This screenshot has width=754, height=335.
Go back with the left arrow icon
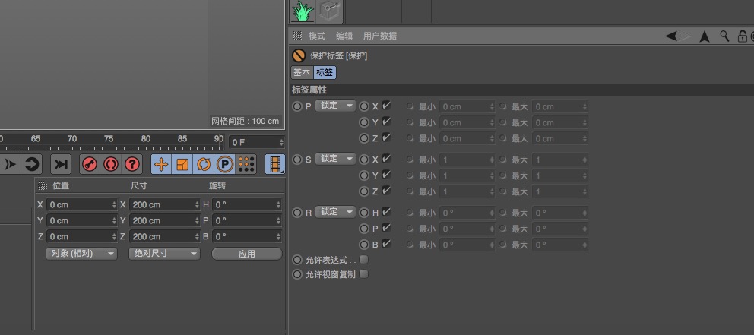[671, 36]
